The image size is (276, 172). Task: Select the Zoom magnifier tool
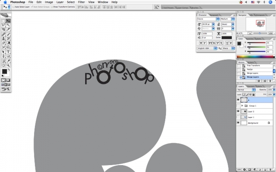click(8, 65)
